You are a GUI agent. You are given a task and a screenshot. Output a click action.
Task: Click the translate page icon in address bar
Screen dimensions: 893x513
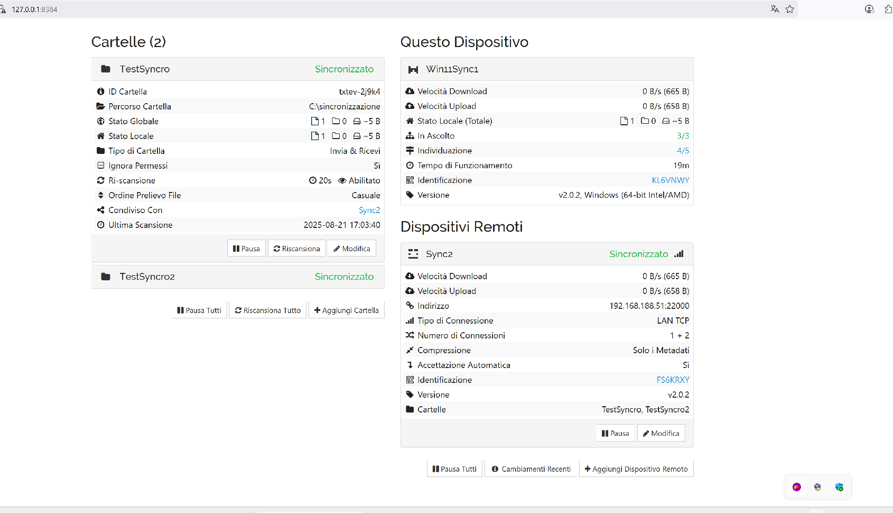tap(775, 9)
